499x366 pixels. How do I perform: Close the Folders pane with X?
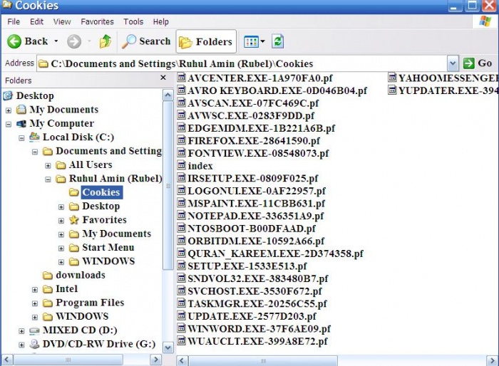tap(163, 78)
